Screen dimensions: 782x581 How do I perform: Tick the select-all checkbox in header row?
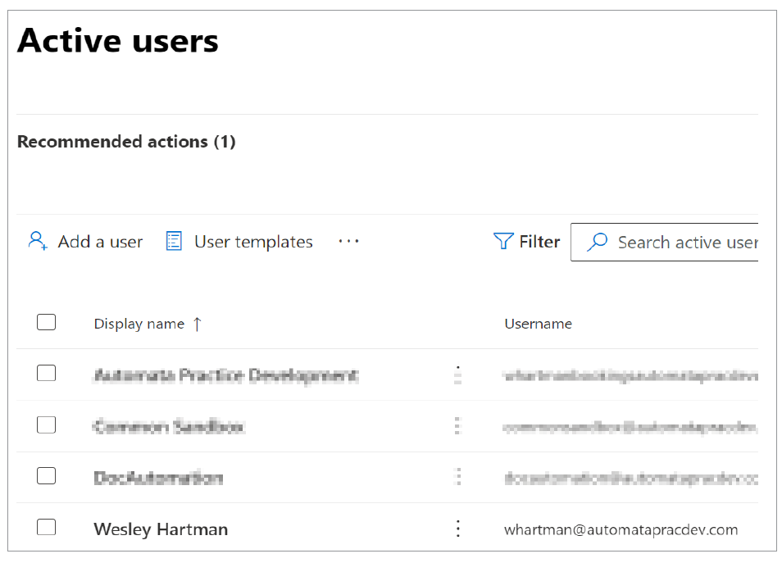pos(46,322)
